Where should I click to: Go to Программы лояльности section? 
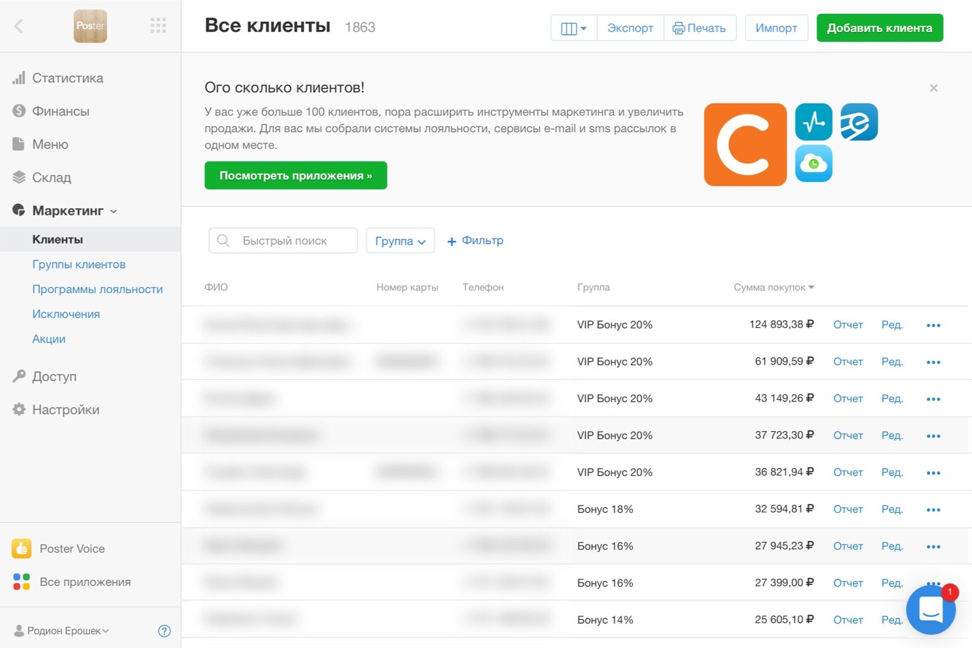97,290
